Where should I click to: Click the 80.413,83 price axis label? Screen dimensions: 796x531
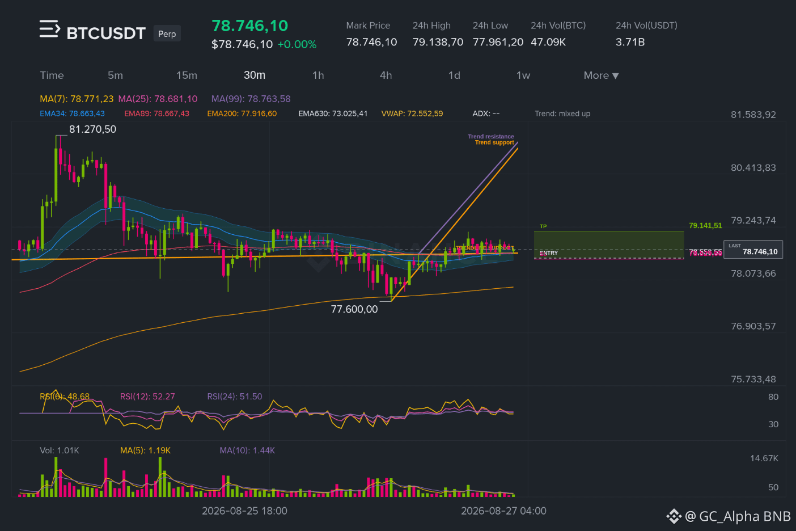[753, 168]
